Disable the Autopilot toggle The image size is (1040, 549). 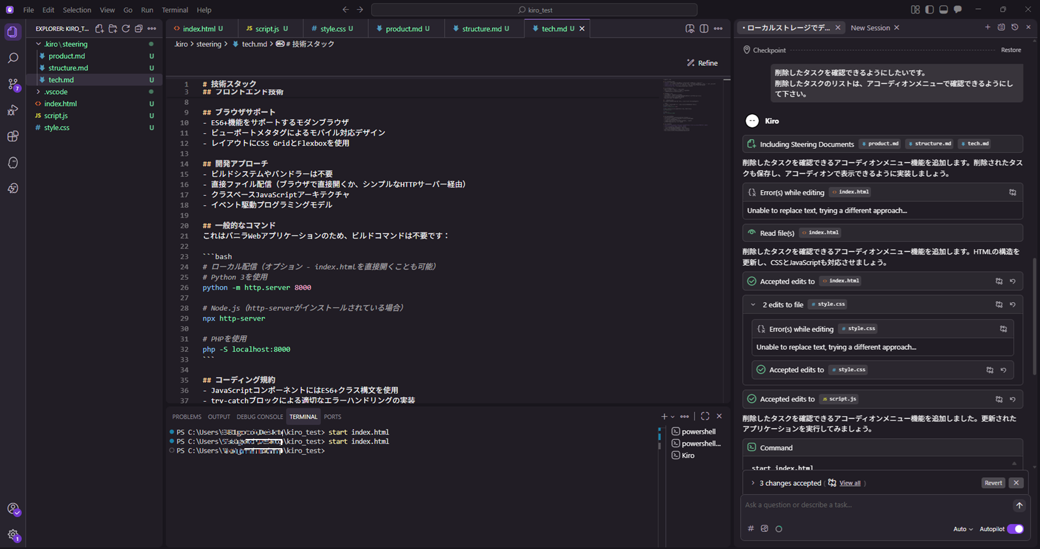(1016, 529)
